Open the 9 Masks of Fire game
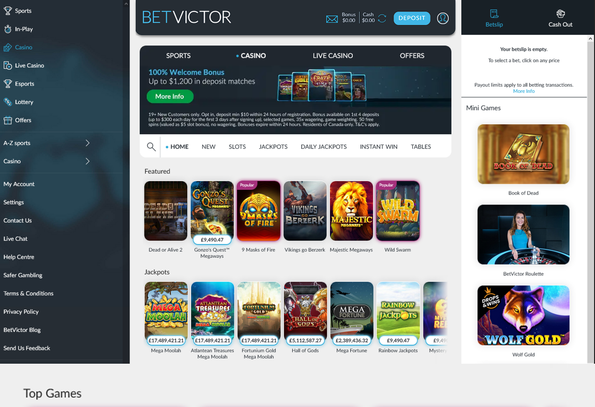 [x=258, y=211]
